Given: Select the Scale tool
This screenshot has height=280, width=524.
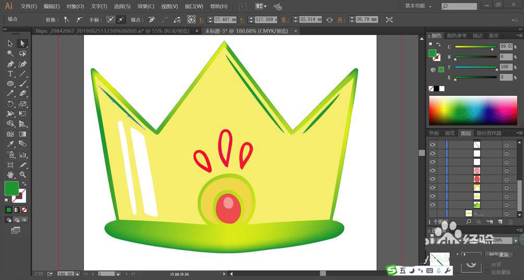Looking at the screenshot, I should click(x=22, y=104).
